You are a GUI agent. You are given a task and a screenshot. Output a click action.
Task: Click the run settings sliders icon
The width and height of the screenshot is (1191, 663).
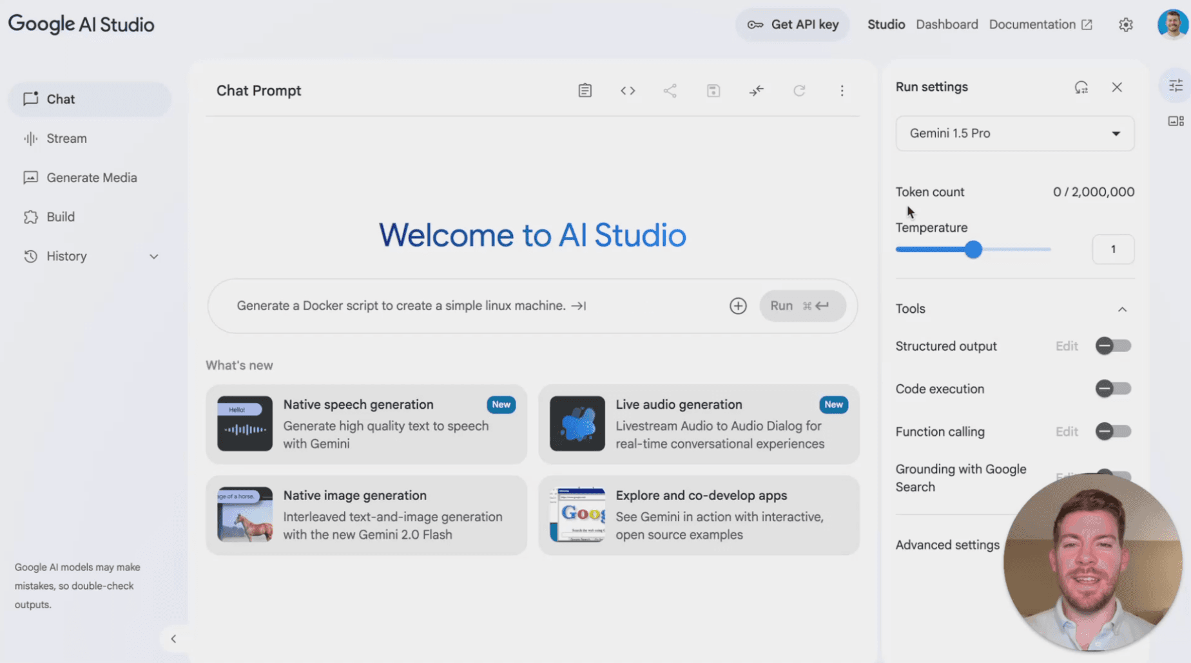point(1176,85)
